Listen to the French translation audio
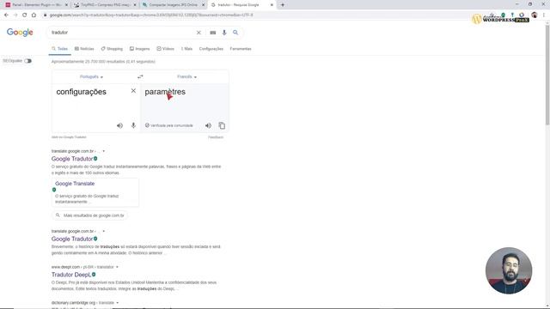The height and width of the screenshot is (309, 550). (x=208, y=125)
